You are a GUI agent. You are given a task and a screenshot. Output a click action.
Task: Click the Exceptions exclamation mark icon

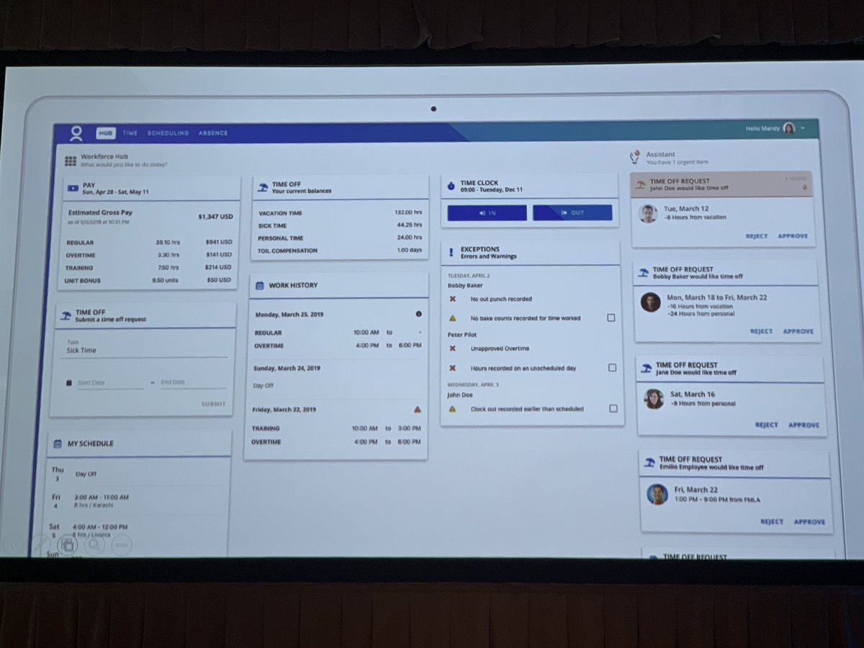click(x=451, y=252)
